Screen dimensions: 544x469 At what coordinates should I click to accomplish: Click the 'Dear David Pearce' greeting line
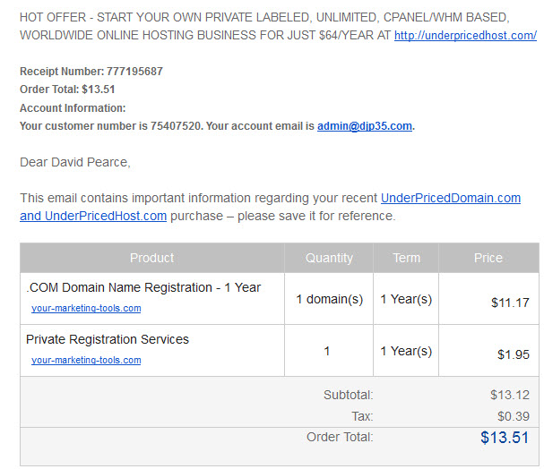coord(75,162)
